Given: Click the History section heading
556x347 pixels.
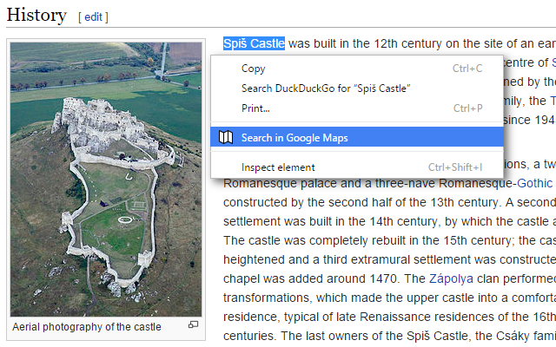Looking at the screenshot, I should (36, 16).
